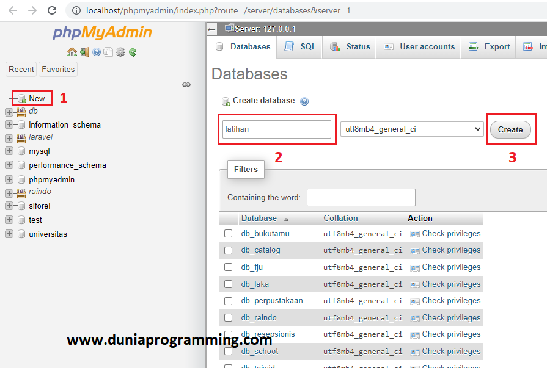Click the phpMyAdmin home icon
Viewport: 547px width, 368px height.
coord(72,52)
